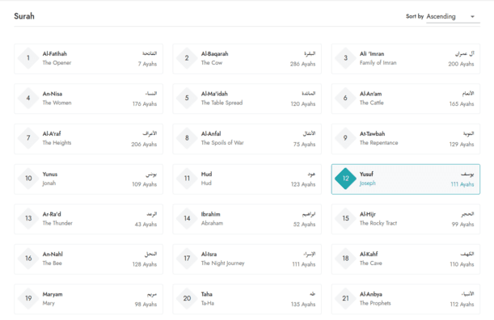Click the teal diamond number 12 icon
This screenshot has height=320, width=494.
345,179
